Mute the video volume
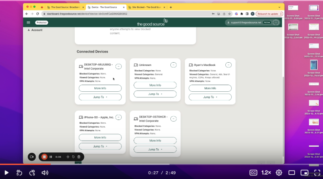The image size is (323, 179). click(x=45, y=173)
